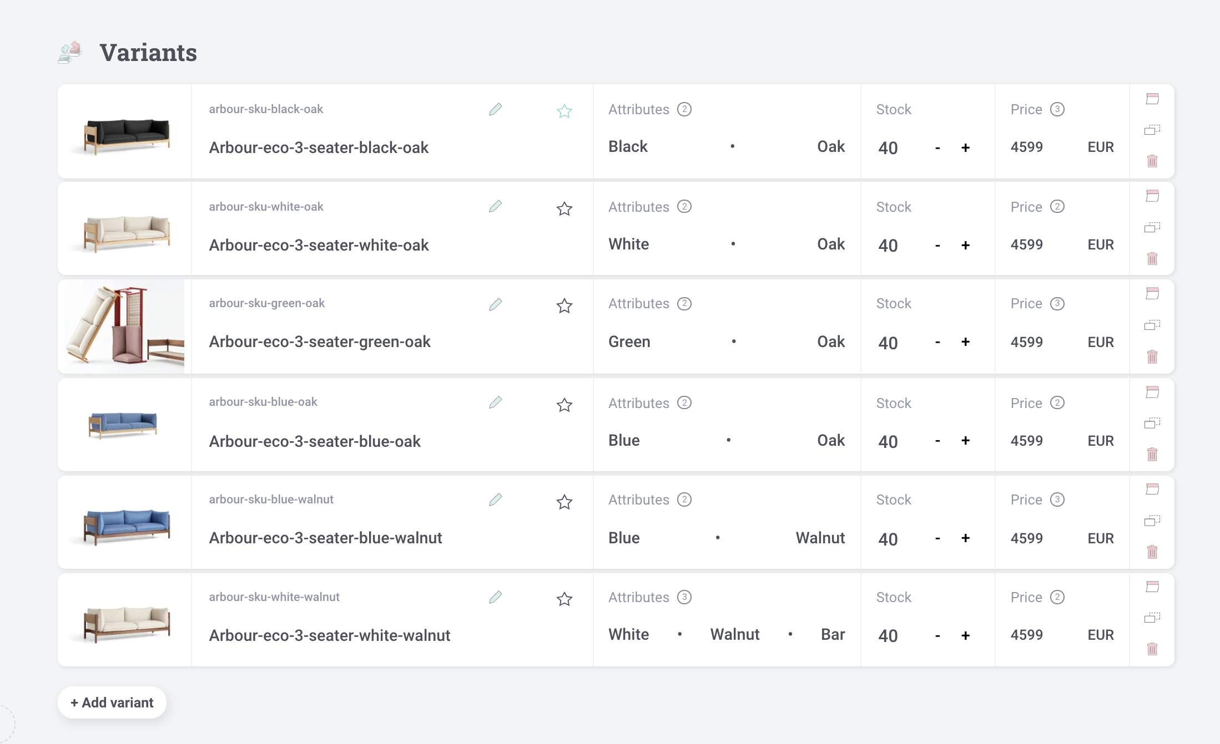Star the Arbour-eco-3-seater-blue-walnut variant
This screenshot has height=744, width=1220.
coord(564,502)
